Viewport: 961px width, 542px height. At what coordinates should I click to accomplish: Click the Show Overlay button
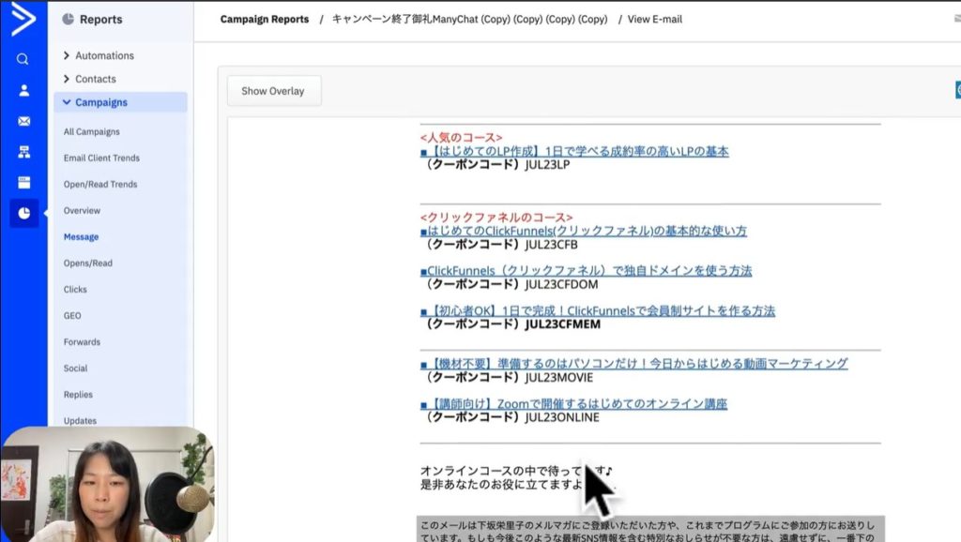pos(273,91)
